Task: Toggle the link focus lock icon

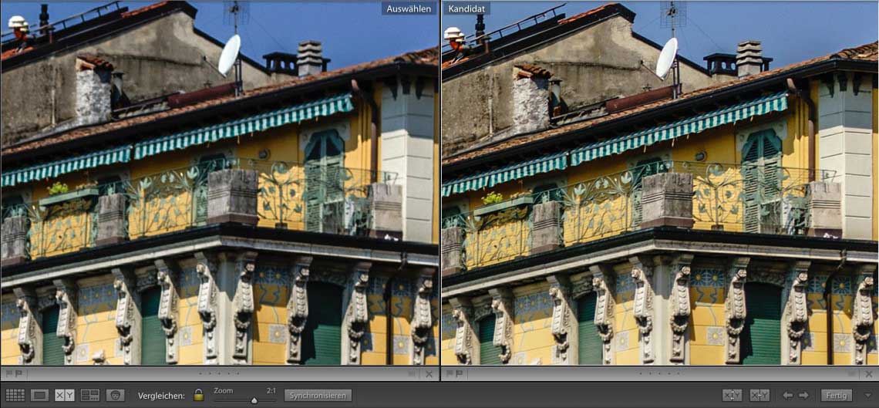Action: pos(198,395)
